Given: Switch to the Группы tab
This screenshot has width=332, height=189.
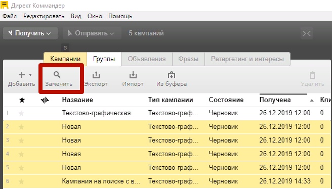Looking at the screenshot, I should click(104, 59).
